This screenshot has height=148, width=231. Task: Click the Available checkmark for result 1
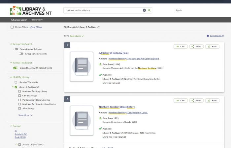coord(100,75)
